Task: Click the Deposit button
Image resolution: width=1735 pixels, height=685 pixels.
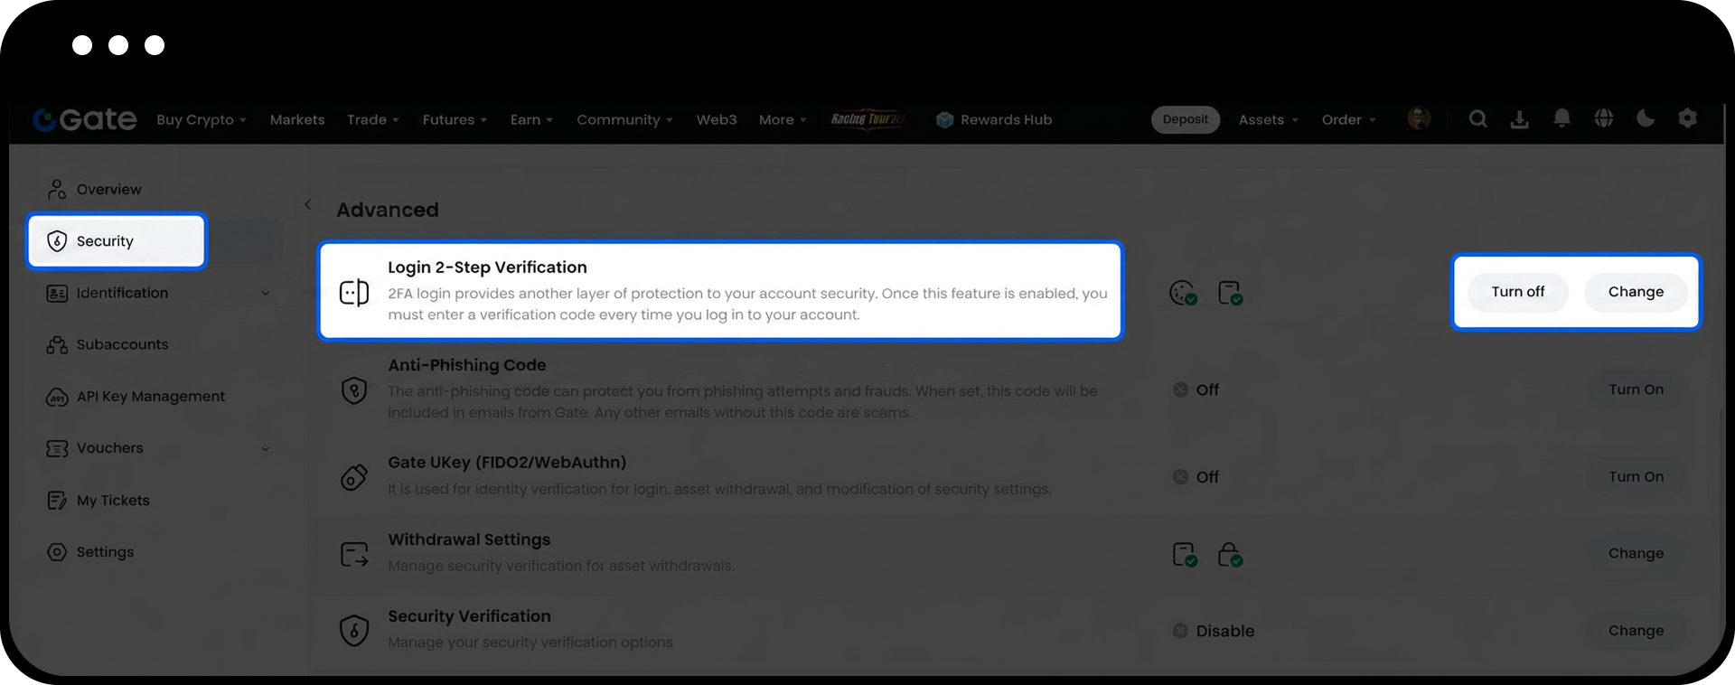Action: [x=1185, y=119]
